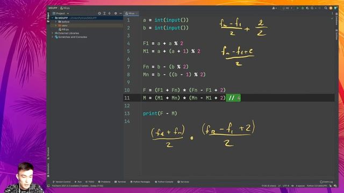Open Python Packages tool window
Viewport: 344px width, 193px height.
coord(140,182)
